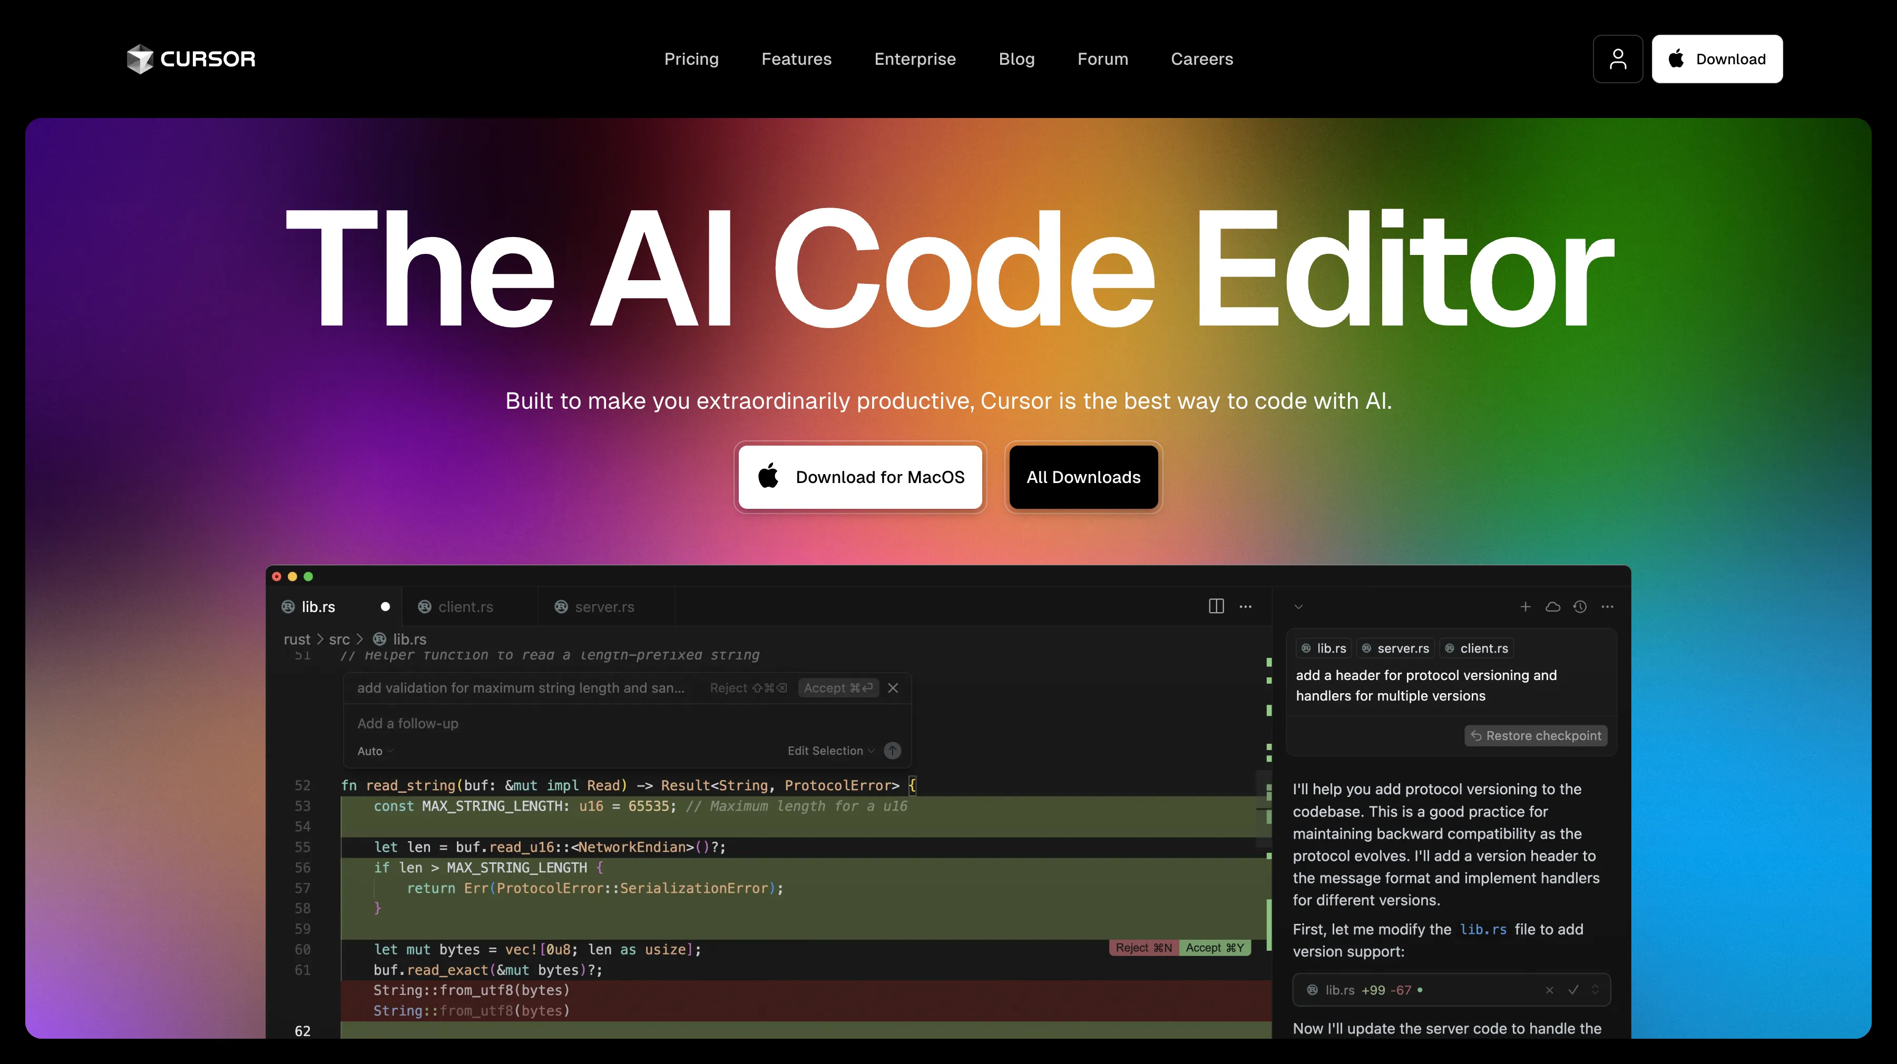Click line number 60 in the gutter
The height and width of the screenshot is (1064, 1897).
pos(302,950)
